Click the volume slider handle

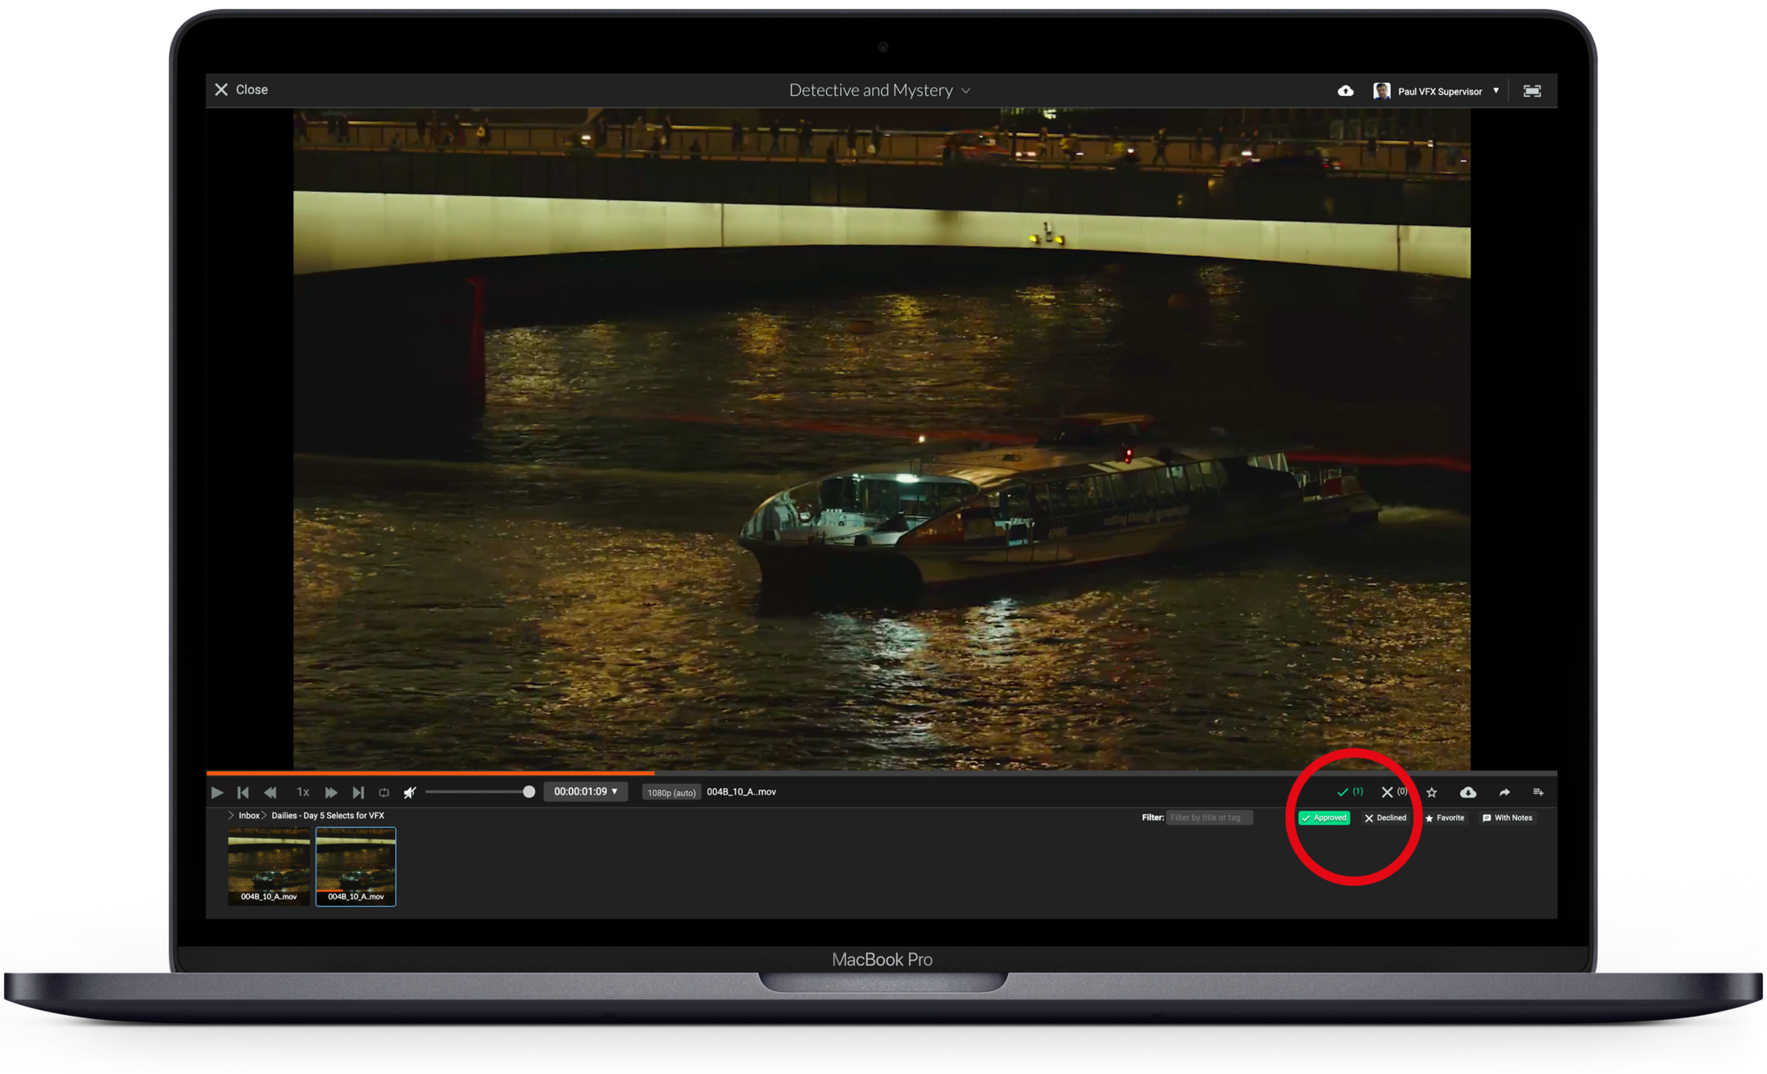click(529, 791)
